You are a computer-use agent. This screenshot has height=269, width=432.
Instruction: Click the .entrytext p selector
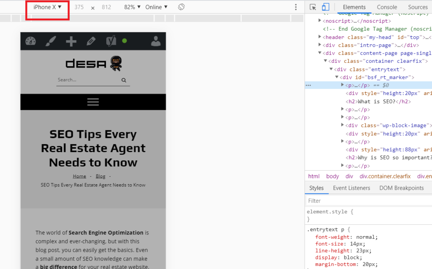[326, 229]
